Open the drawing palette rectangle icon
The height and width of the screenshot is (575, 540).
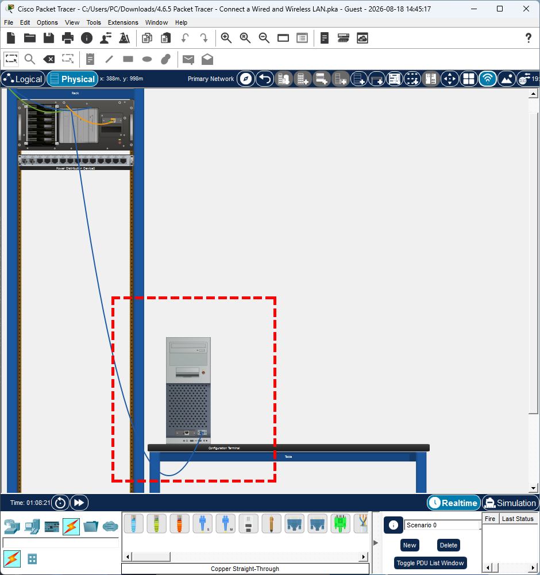pyautogui.click(x=283, y=38)
